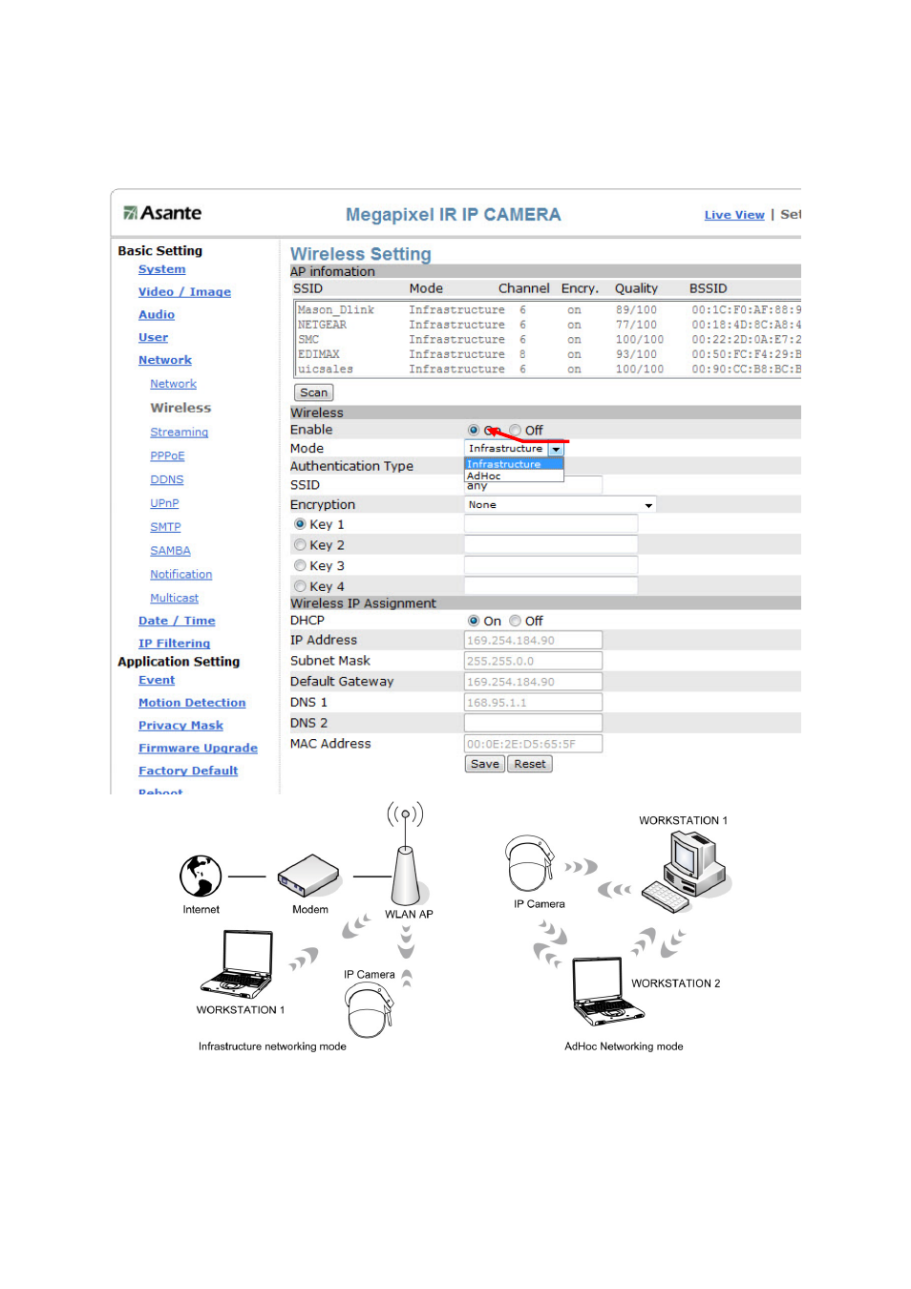The image size is (911, 1289).
Task: Open the PPPoE page
Action: [167, 456]
